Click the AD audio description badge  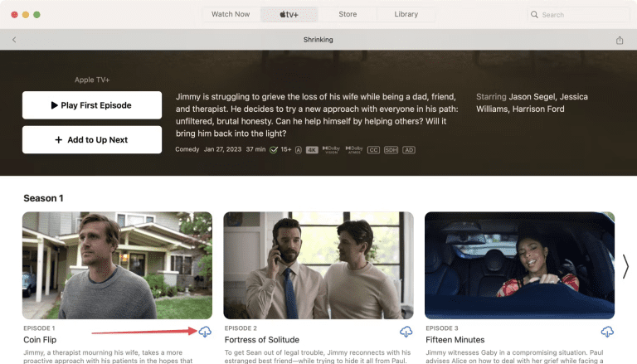click(x=409, y=150)
